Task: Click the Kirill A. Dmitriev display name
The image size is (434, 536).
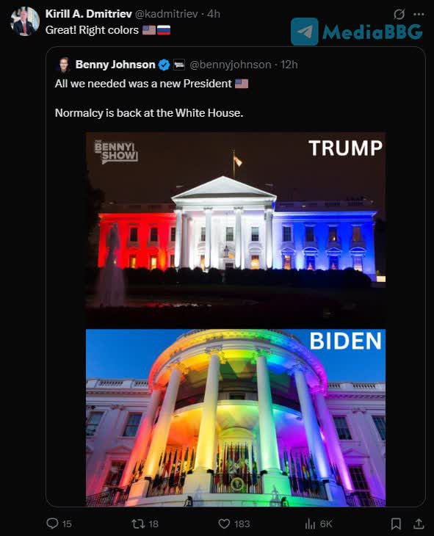Action: click(89, 14)
